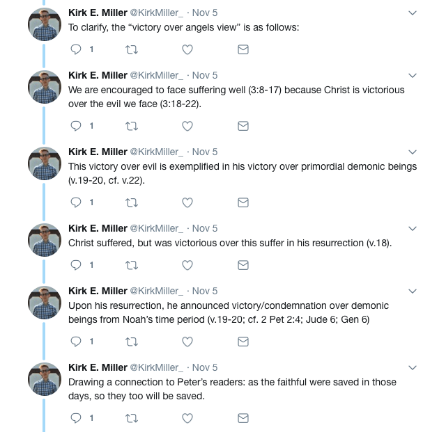Click the avatar next to the "Drawing a connection" tweet
This screenshot has height=432, width=446.
[45, 381]
